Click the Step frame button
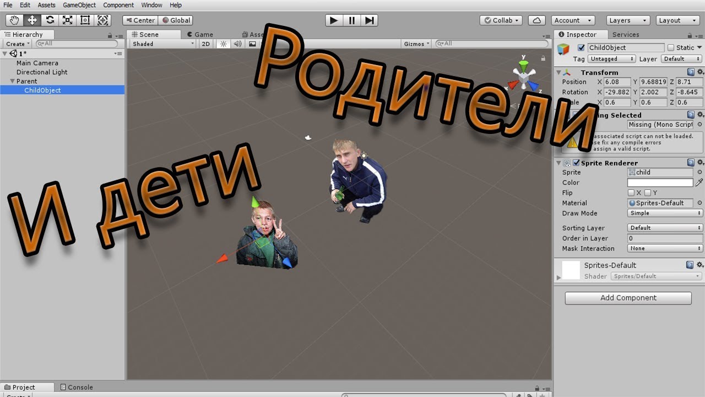 [369, 20]
